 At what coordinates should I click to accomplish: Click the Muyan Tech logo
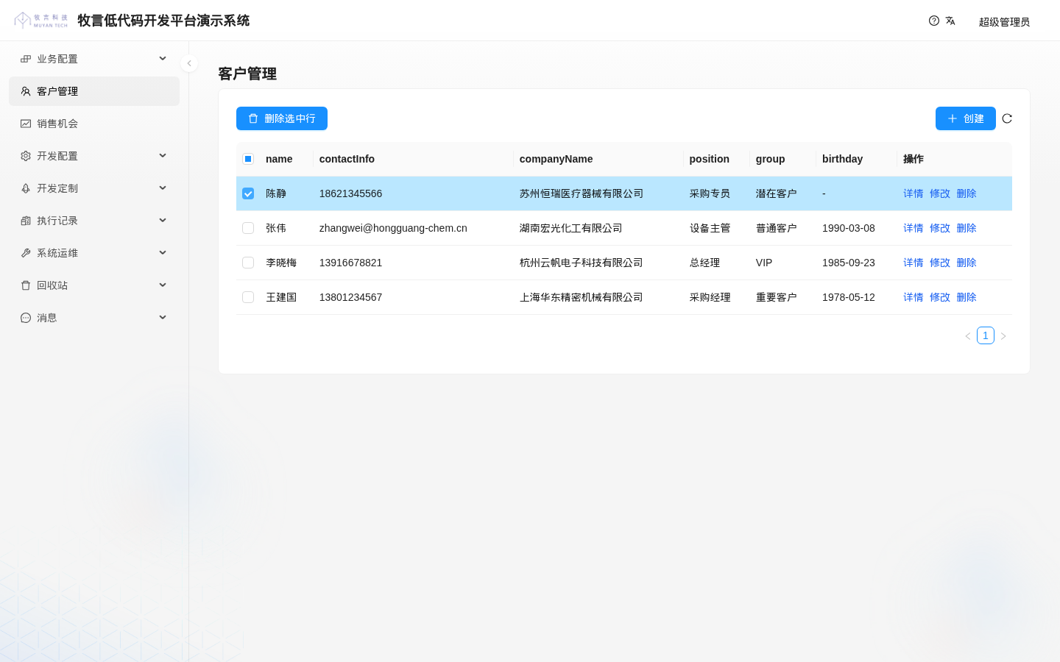tap(41, 20)
